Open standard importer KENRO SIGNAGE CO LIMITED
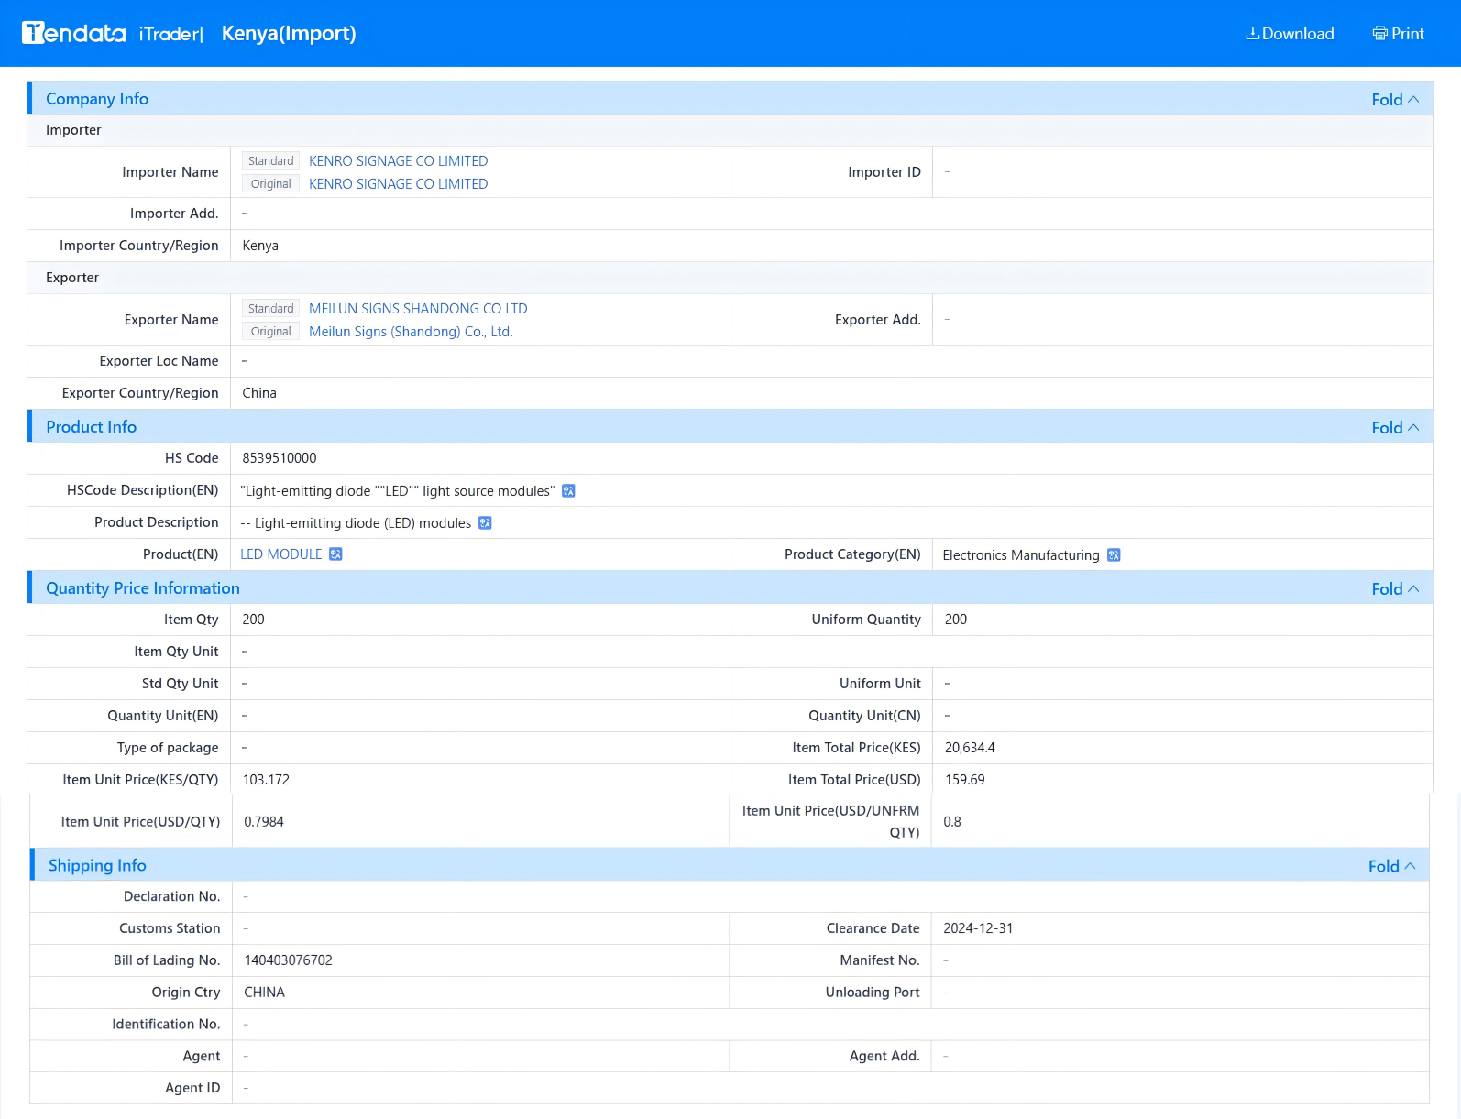 coord(398,161)
